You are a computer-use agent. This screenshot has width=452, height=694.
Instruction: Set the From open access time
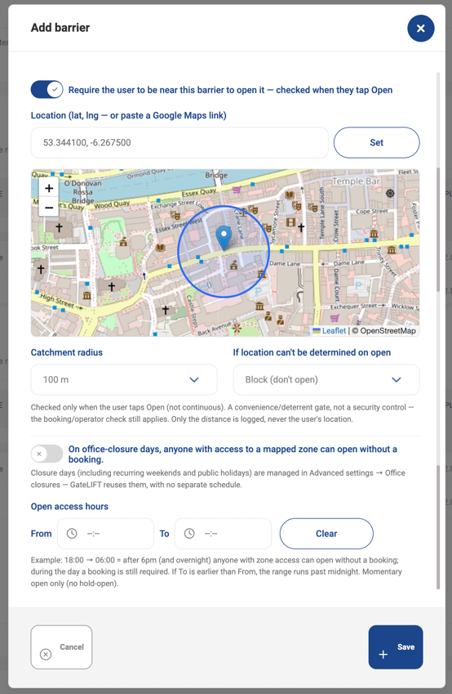105,533
